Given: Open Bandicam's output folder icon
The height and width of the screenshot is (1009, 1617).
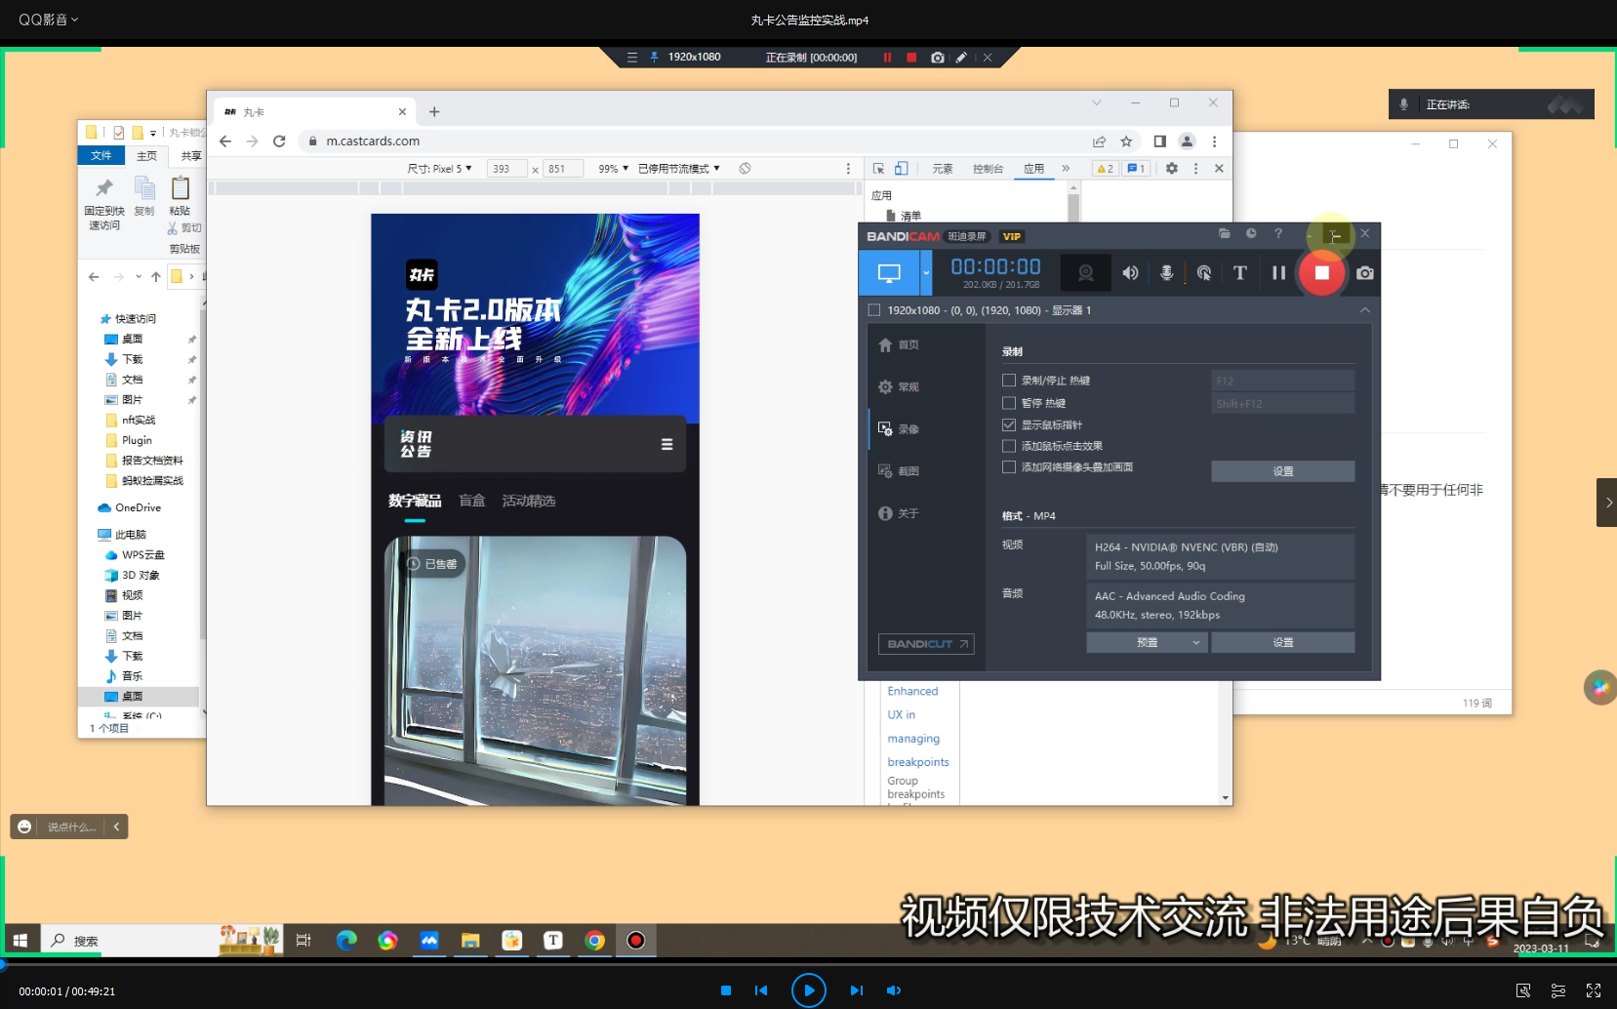Looking at the screenshot, I should coord(1224,234).
